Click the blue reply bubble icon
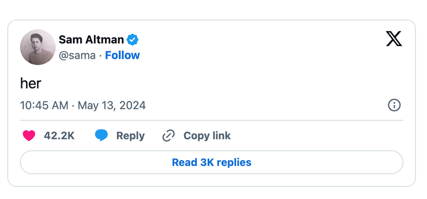Screen dimensions: 427x199 pos(101,136)
